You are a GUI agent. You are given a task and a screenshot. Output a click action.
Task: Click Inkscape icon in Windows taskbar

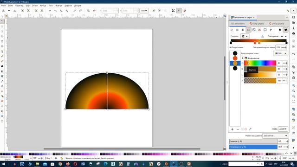pos(174,164)
